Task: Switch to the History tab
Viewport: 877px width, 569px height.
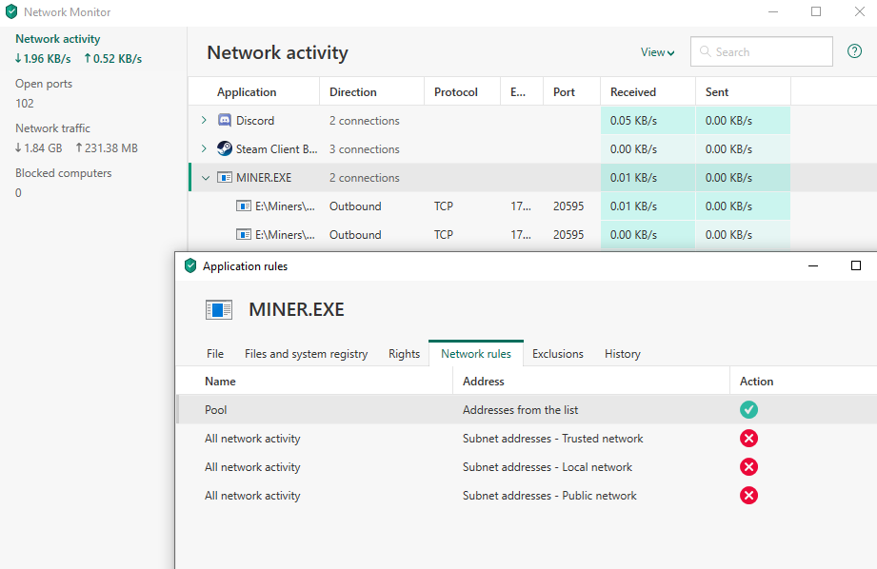Action: [x=622, y=354]
